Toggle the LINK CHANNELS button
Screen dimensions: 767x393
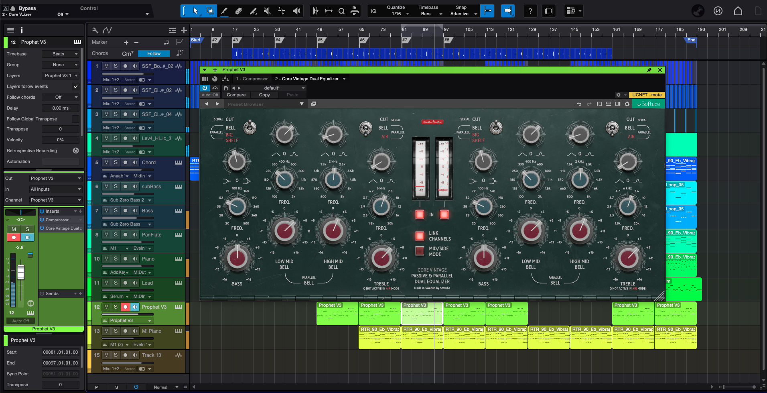[420, 236]
